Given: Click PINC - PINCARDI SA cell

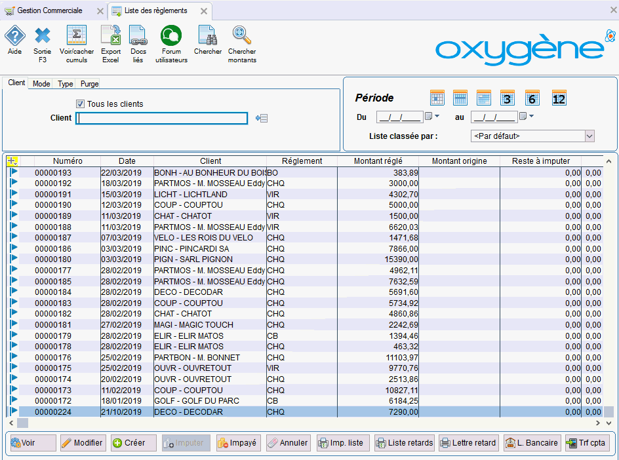Looking at the screenshot, I should tap(210, 249).
